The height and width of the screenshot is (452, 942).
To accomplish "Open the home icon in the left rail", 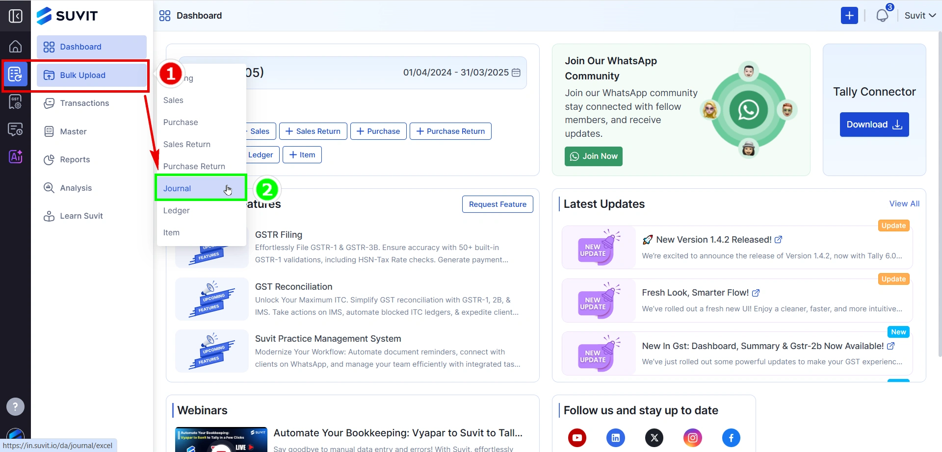I will [x=15, y=47].
